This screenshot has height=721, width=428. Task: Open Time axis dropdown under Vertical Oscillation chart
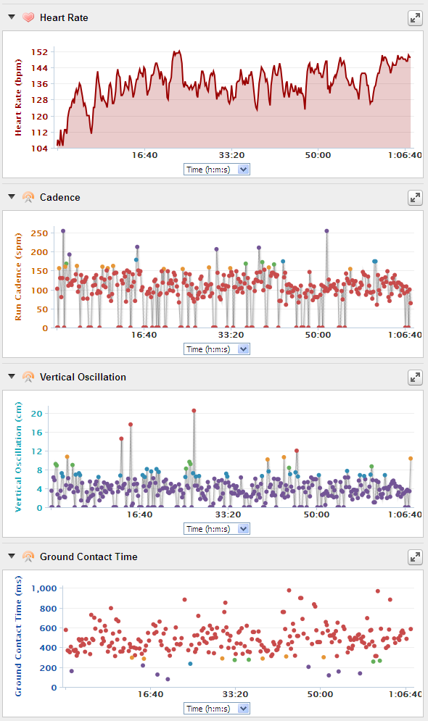(x=217, y=529)
